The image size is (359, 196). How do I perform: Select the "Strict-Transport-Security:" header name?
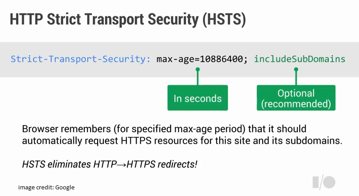(x=80, y=59)
